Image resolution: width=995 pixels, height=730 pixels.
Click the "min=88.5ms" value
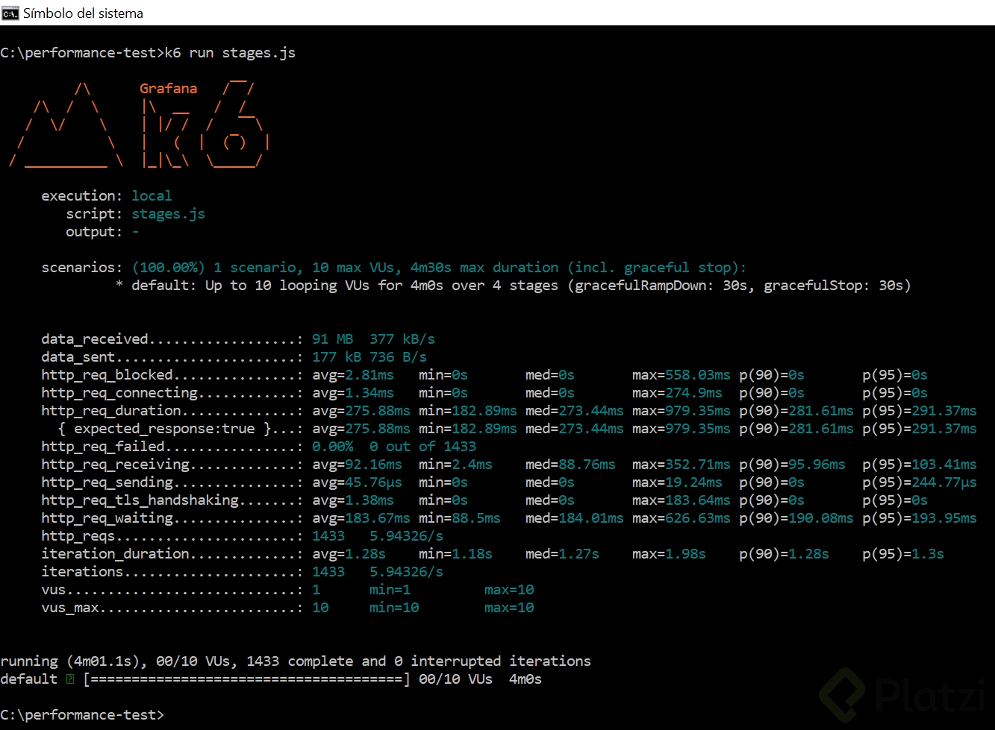point(460,518)
